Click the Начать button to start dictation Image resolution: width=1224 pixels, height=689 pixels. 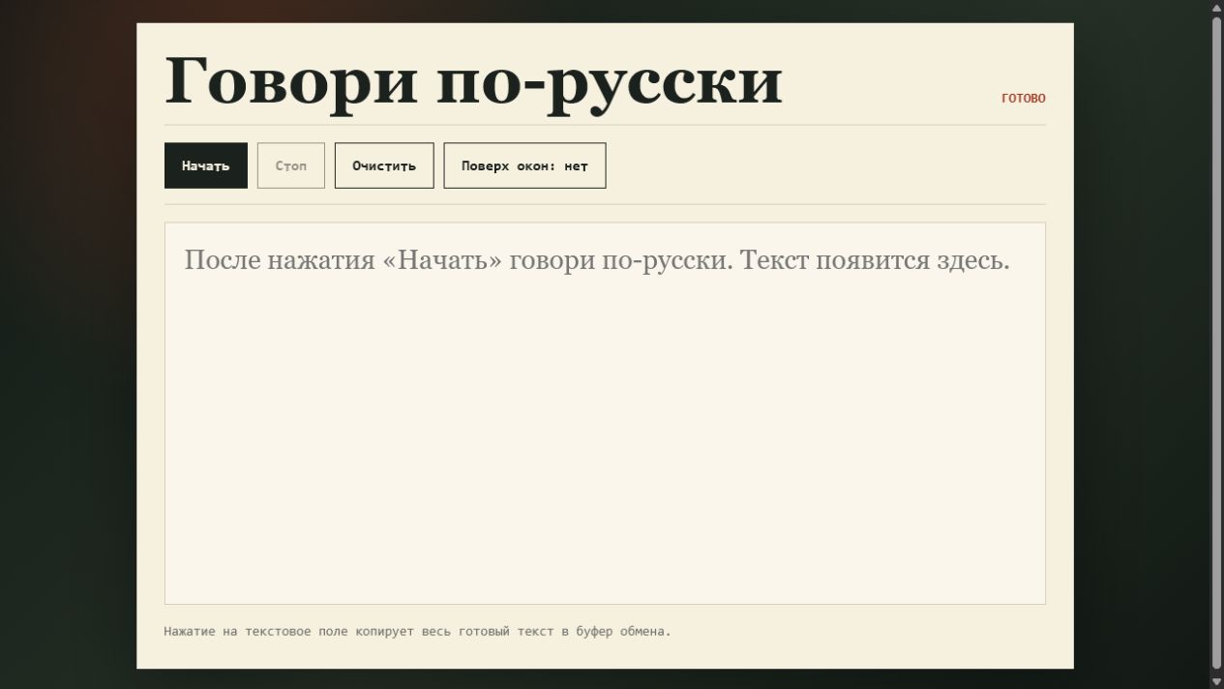point(206,165)
